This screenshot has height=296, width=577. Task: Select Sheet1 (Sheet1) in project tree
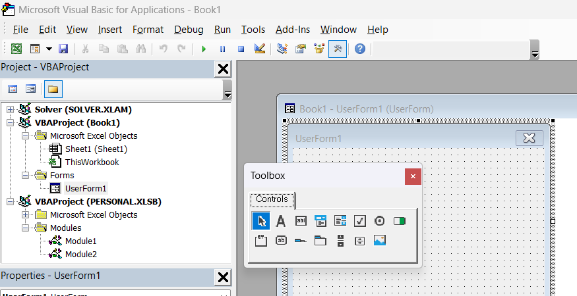click(96, 149)
